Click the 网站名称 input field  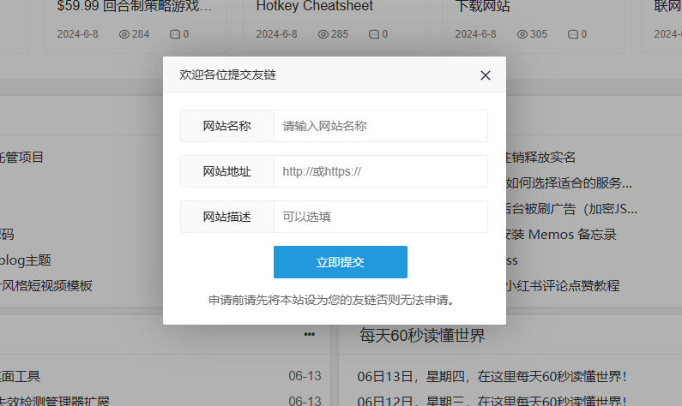(380, 126)
